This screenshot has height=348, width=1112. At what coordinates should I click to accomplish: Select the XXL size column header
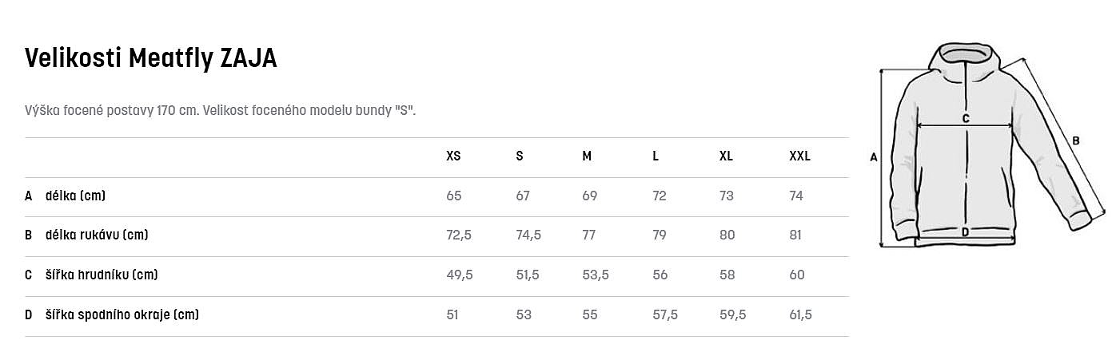[799, 156]
